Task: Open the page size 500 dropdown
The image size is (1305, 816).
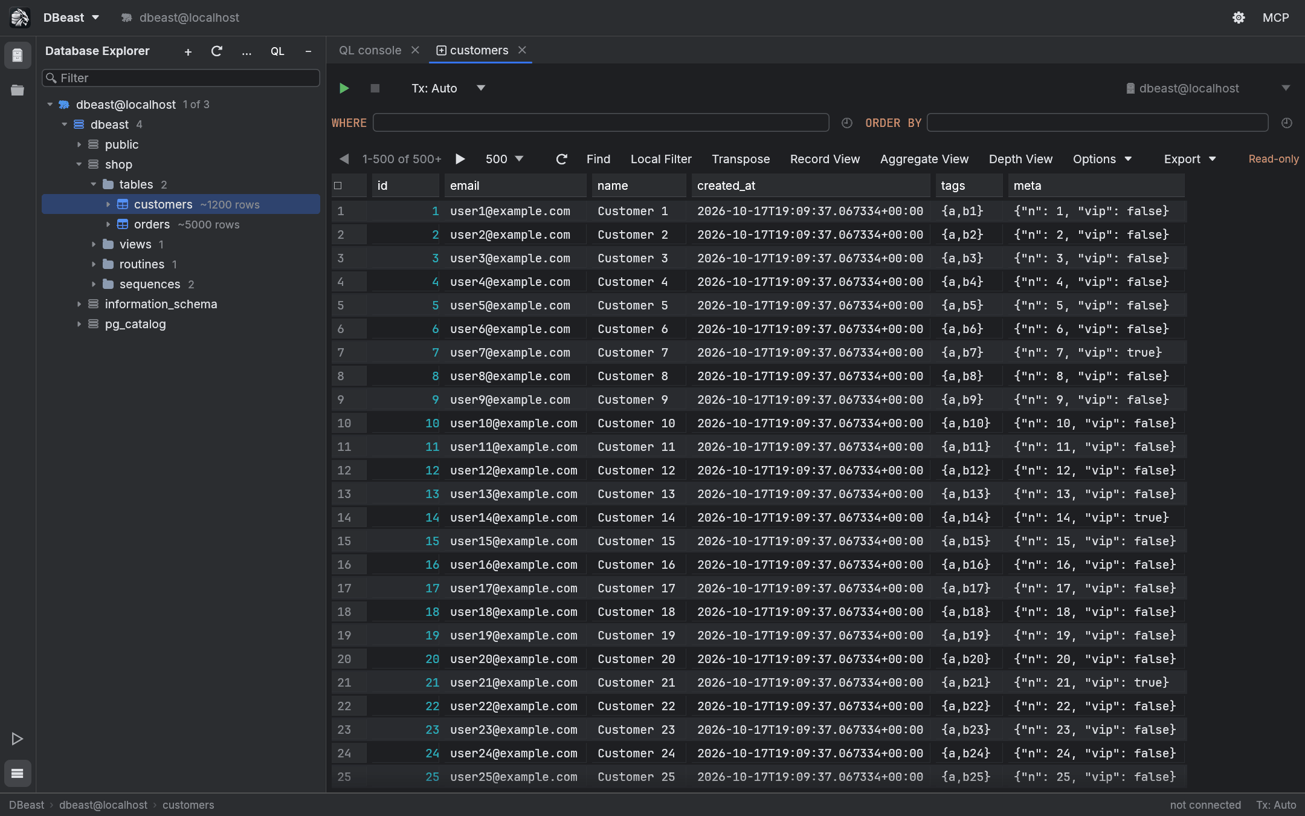Action: (504, 159)
